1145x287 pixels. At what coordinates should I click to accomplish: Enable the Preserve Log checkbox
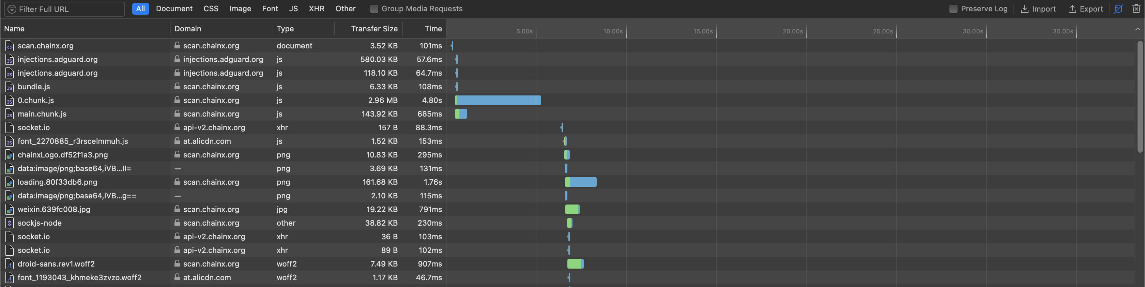pos(953,9)
